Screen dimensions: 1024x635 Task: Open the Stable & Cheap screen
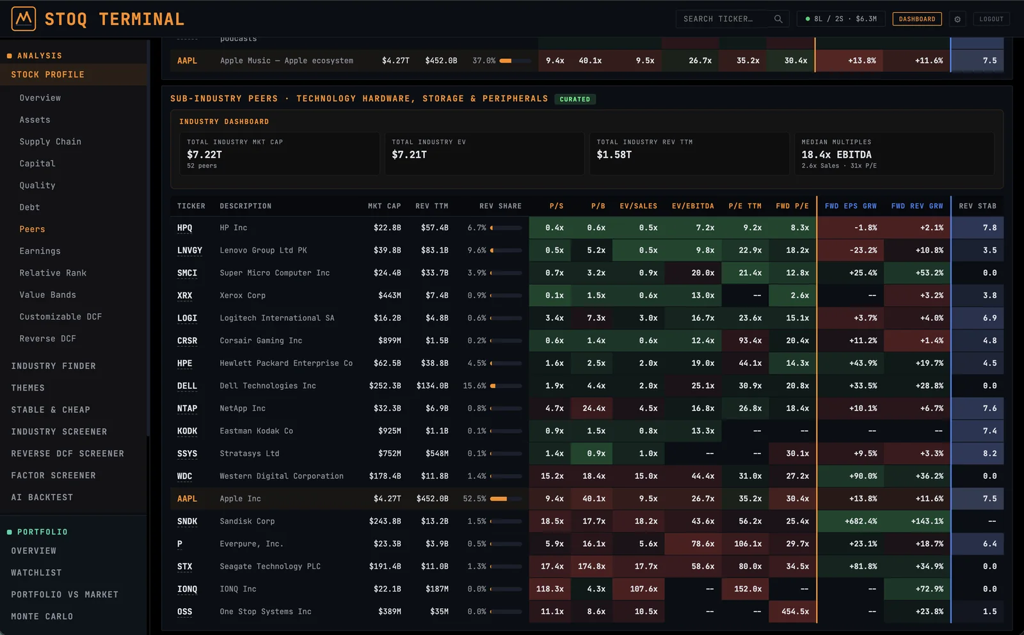click(x=51, y=410)
